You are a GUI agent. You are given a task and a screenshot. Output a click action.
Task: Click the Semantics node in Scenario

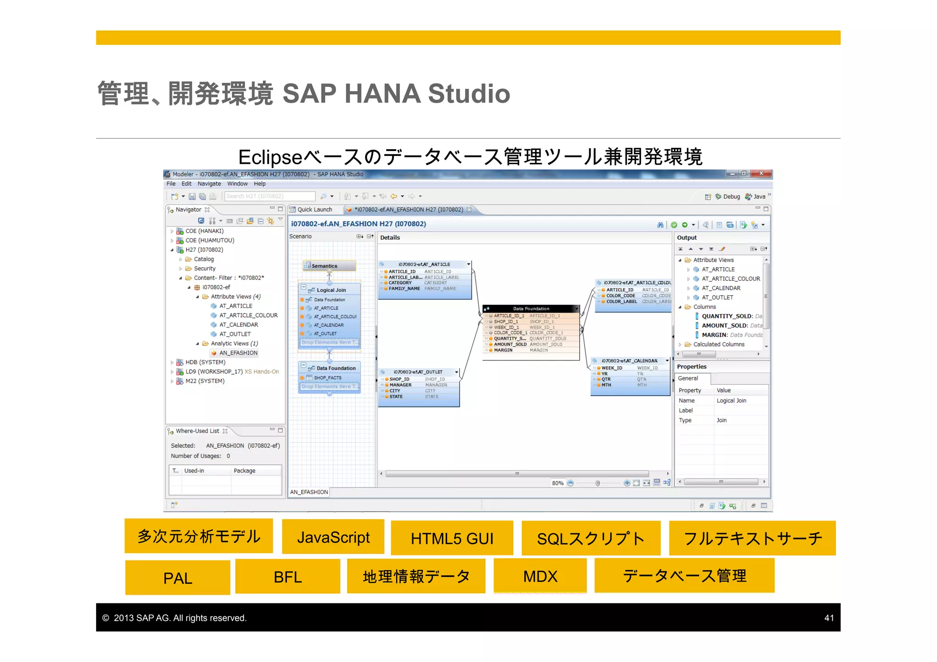coord(329,266)
